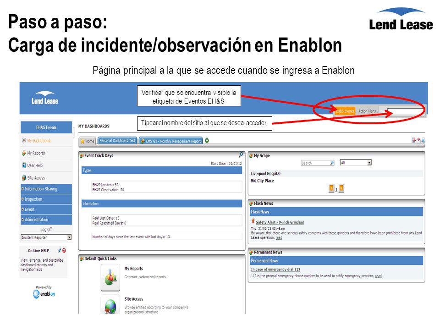Click the User Help question-mark icon
The height and width of the screenshot is (330, 440).
[x=24, y=165]
